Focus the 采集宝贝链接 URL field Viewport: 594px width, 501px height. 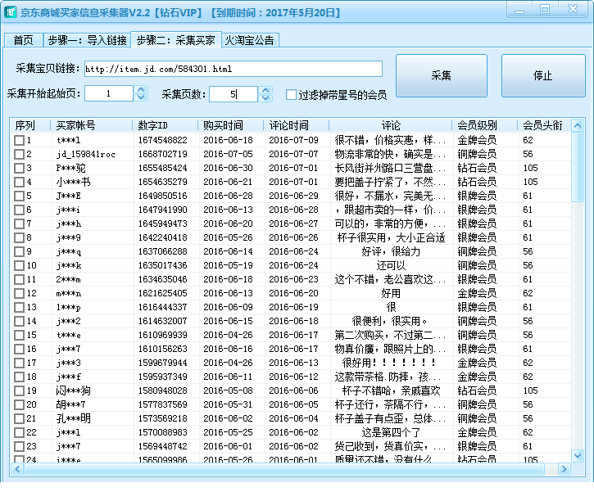click(234, 69)
